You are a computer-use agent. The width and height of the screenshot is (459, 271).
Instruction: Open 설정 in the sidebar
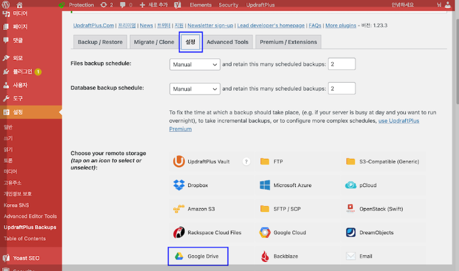[31, 112]
